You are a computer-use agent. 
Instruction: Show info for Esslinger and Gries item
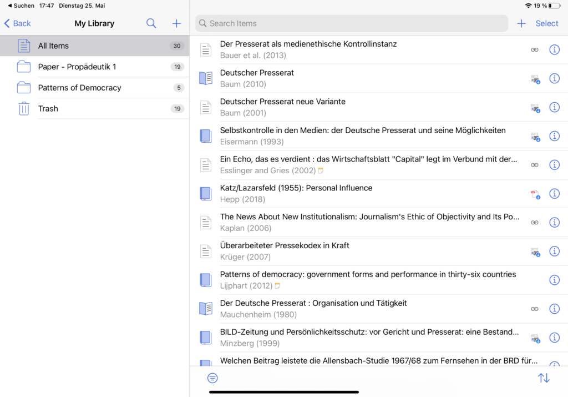pyautogui.click(x=555, y=165)
